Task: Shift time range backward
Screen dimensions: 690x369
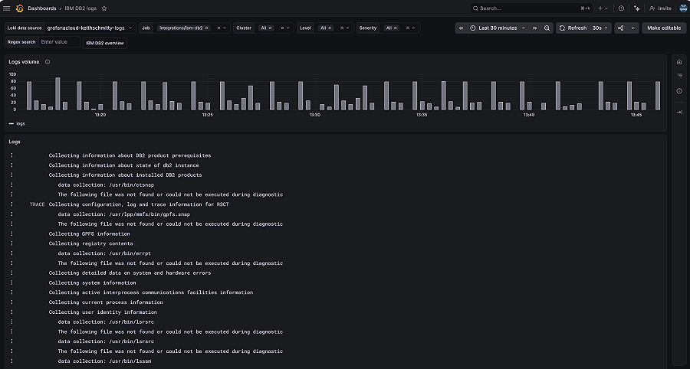Action: [x=461, y=28]
